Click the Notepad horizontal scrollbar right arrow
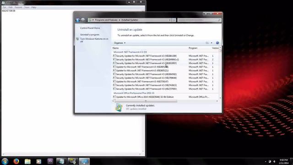This screenshot has width=293, height=165. point(140,154)
